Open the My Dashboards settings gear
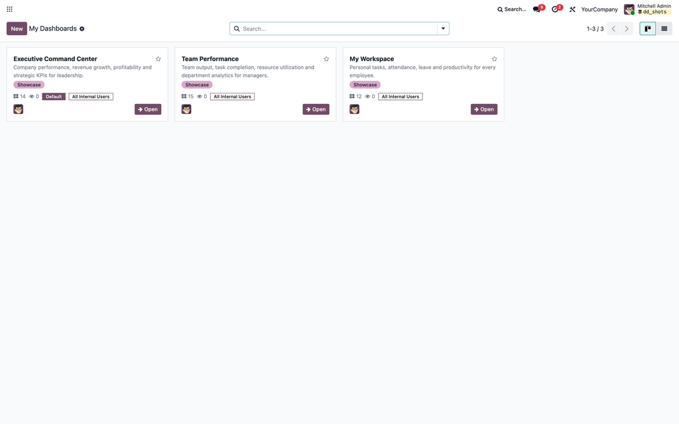The image size is (679, 424). (82, 28)
